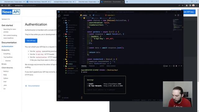Open Authentication in the docs sidebar
The width and height of the screenshot is (199, 112).
7,46
